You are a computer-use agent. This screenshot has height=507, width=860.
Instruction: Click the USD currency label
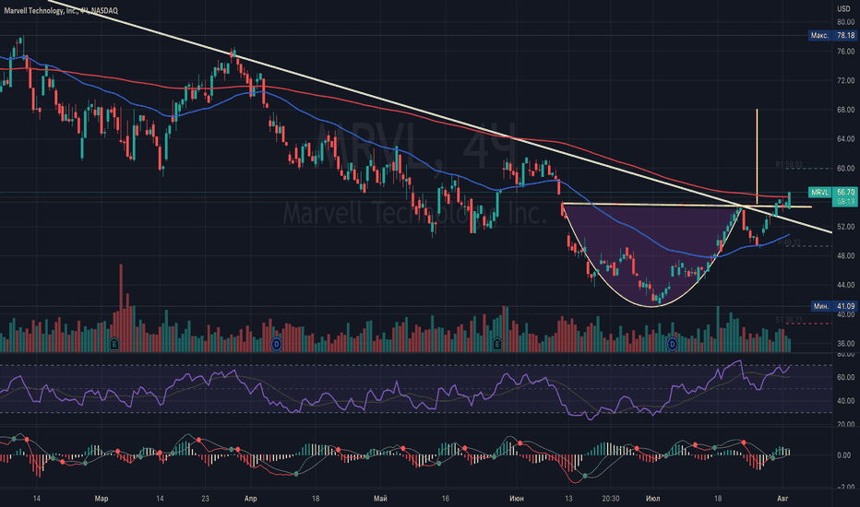tap(843, 8)
